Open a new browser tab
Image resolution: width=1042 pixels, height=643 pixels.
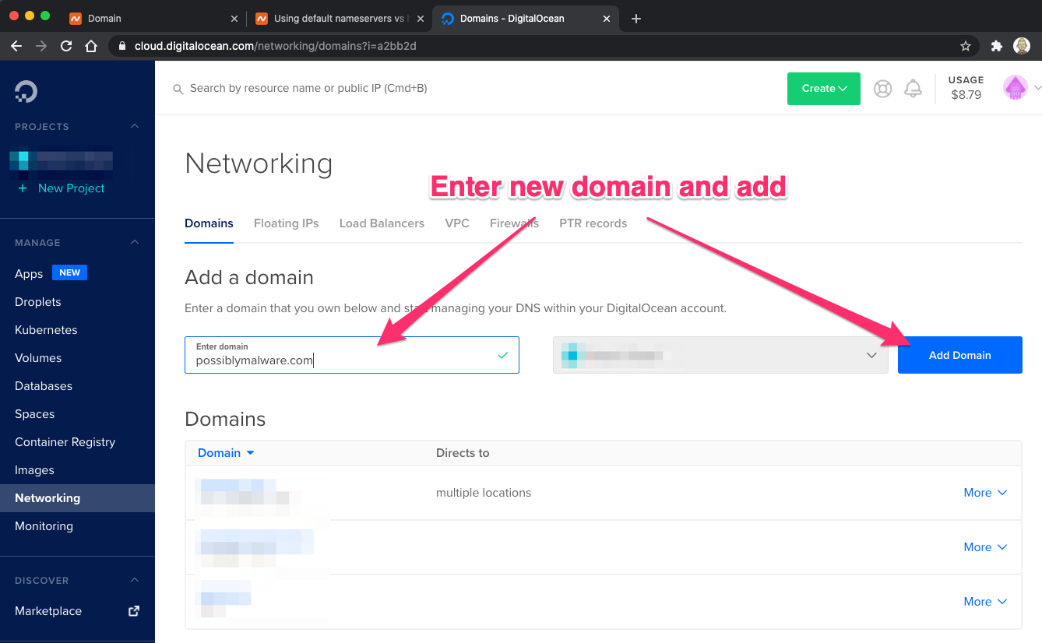click(x=636, y=19)
